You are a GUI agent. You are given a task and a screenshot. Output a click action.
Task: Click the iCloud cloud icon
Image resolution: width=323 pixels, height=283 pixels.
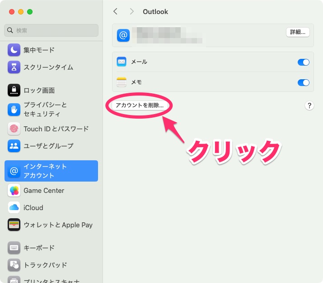point(14,207)
